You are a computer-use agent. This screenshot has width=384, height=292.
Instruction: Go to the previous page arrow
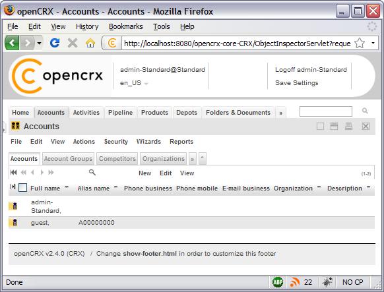[x=32, y=173]
